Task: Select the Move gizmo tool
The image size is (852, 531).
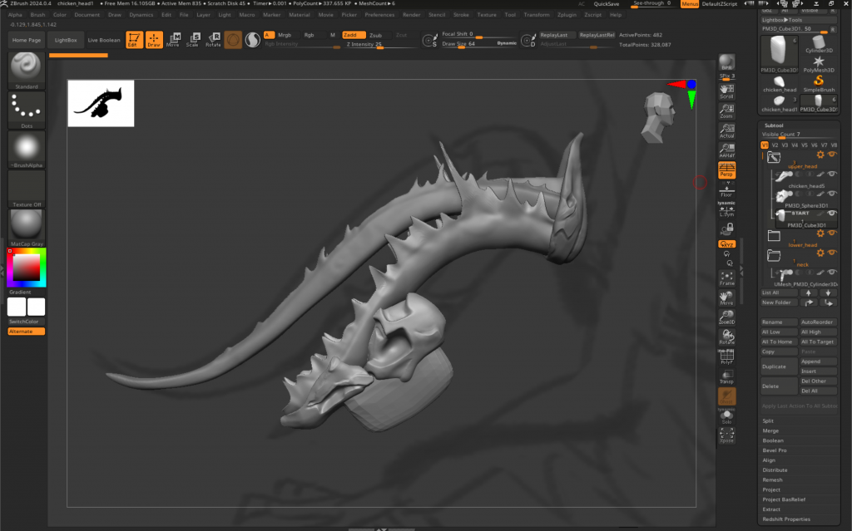Action: point(173,40)
